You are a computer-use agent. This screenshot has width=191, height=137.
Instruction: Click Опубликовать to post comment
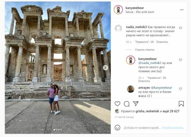[x=173, y=128]
